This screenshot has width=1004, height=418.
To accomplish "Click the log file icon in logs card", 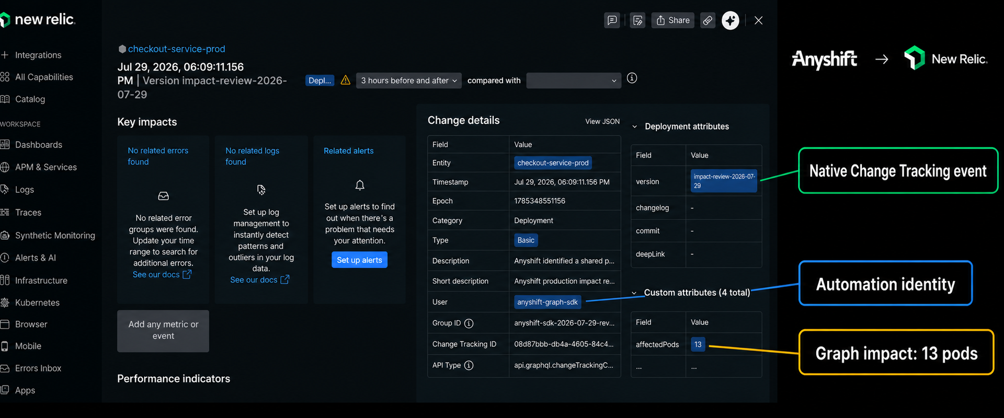I will pyautogui.click(x=261, y=189).
